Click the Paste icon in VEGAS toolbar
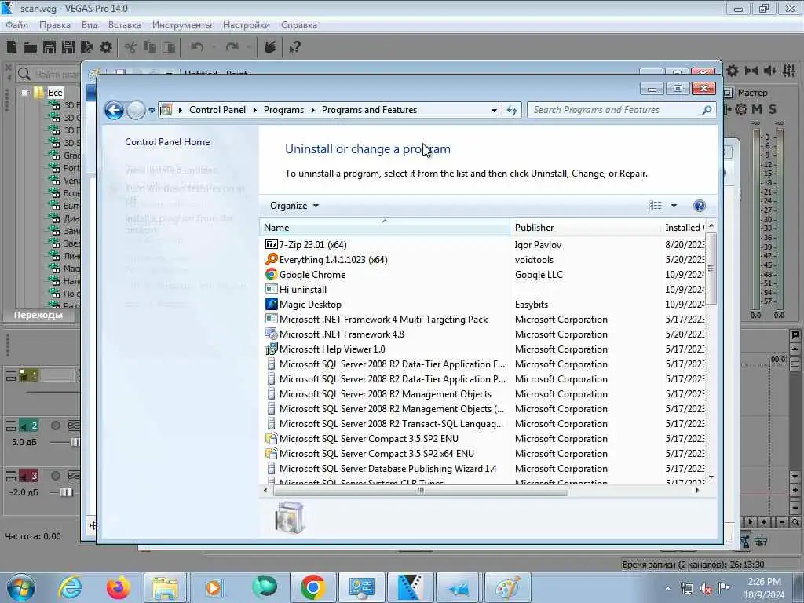This screenshot has height=603, width=804. (169, 48)
